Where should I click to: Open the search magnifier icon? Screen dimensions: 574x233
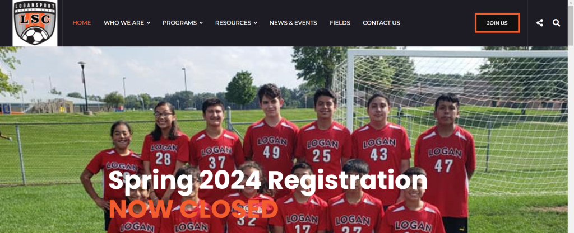click(x=556, y=23)
